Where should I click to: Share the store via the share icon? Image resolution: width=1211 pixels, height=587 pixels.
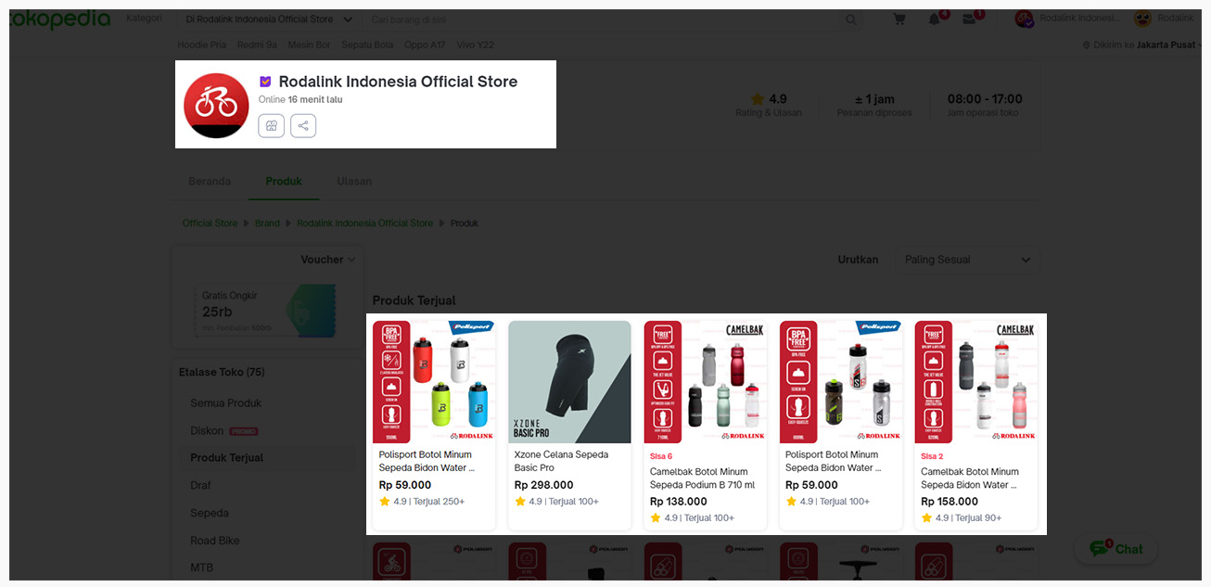pyautogui.click(x=303, y=125)
